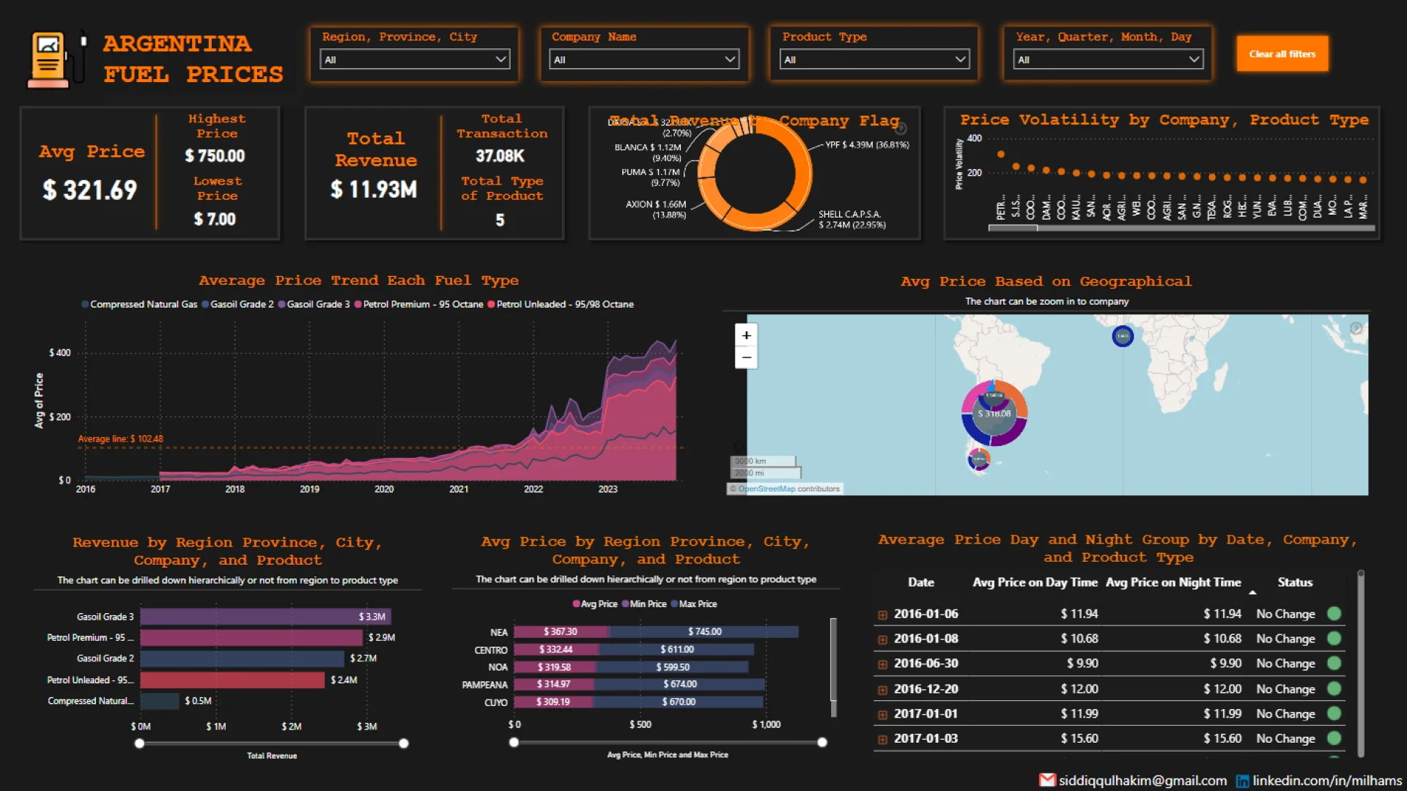Select the Petrol Premium revenue bar $2.9M
This screenshot has width=1407, height=791.
pos(251,637)
